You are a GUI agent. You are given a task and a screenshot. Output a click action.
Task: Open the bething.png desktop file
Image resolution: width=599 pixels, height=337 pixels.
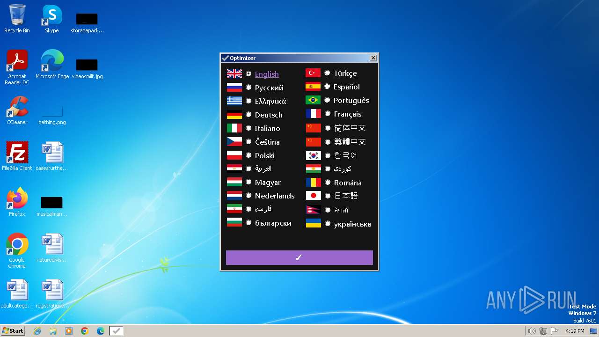tap(52, 115)
